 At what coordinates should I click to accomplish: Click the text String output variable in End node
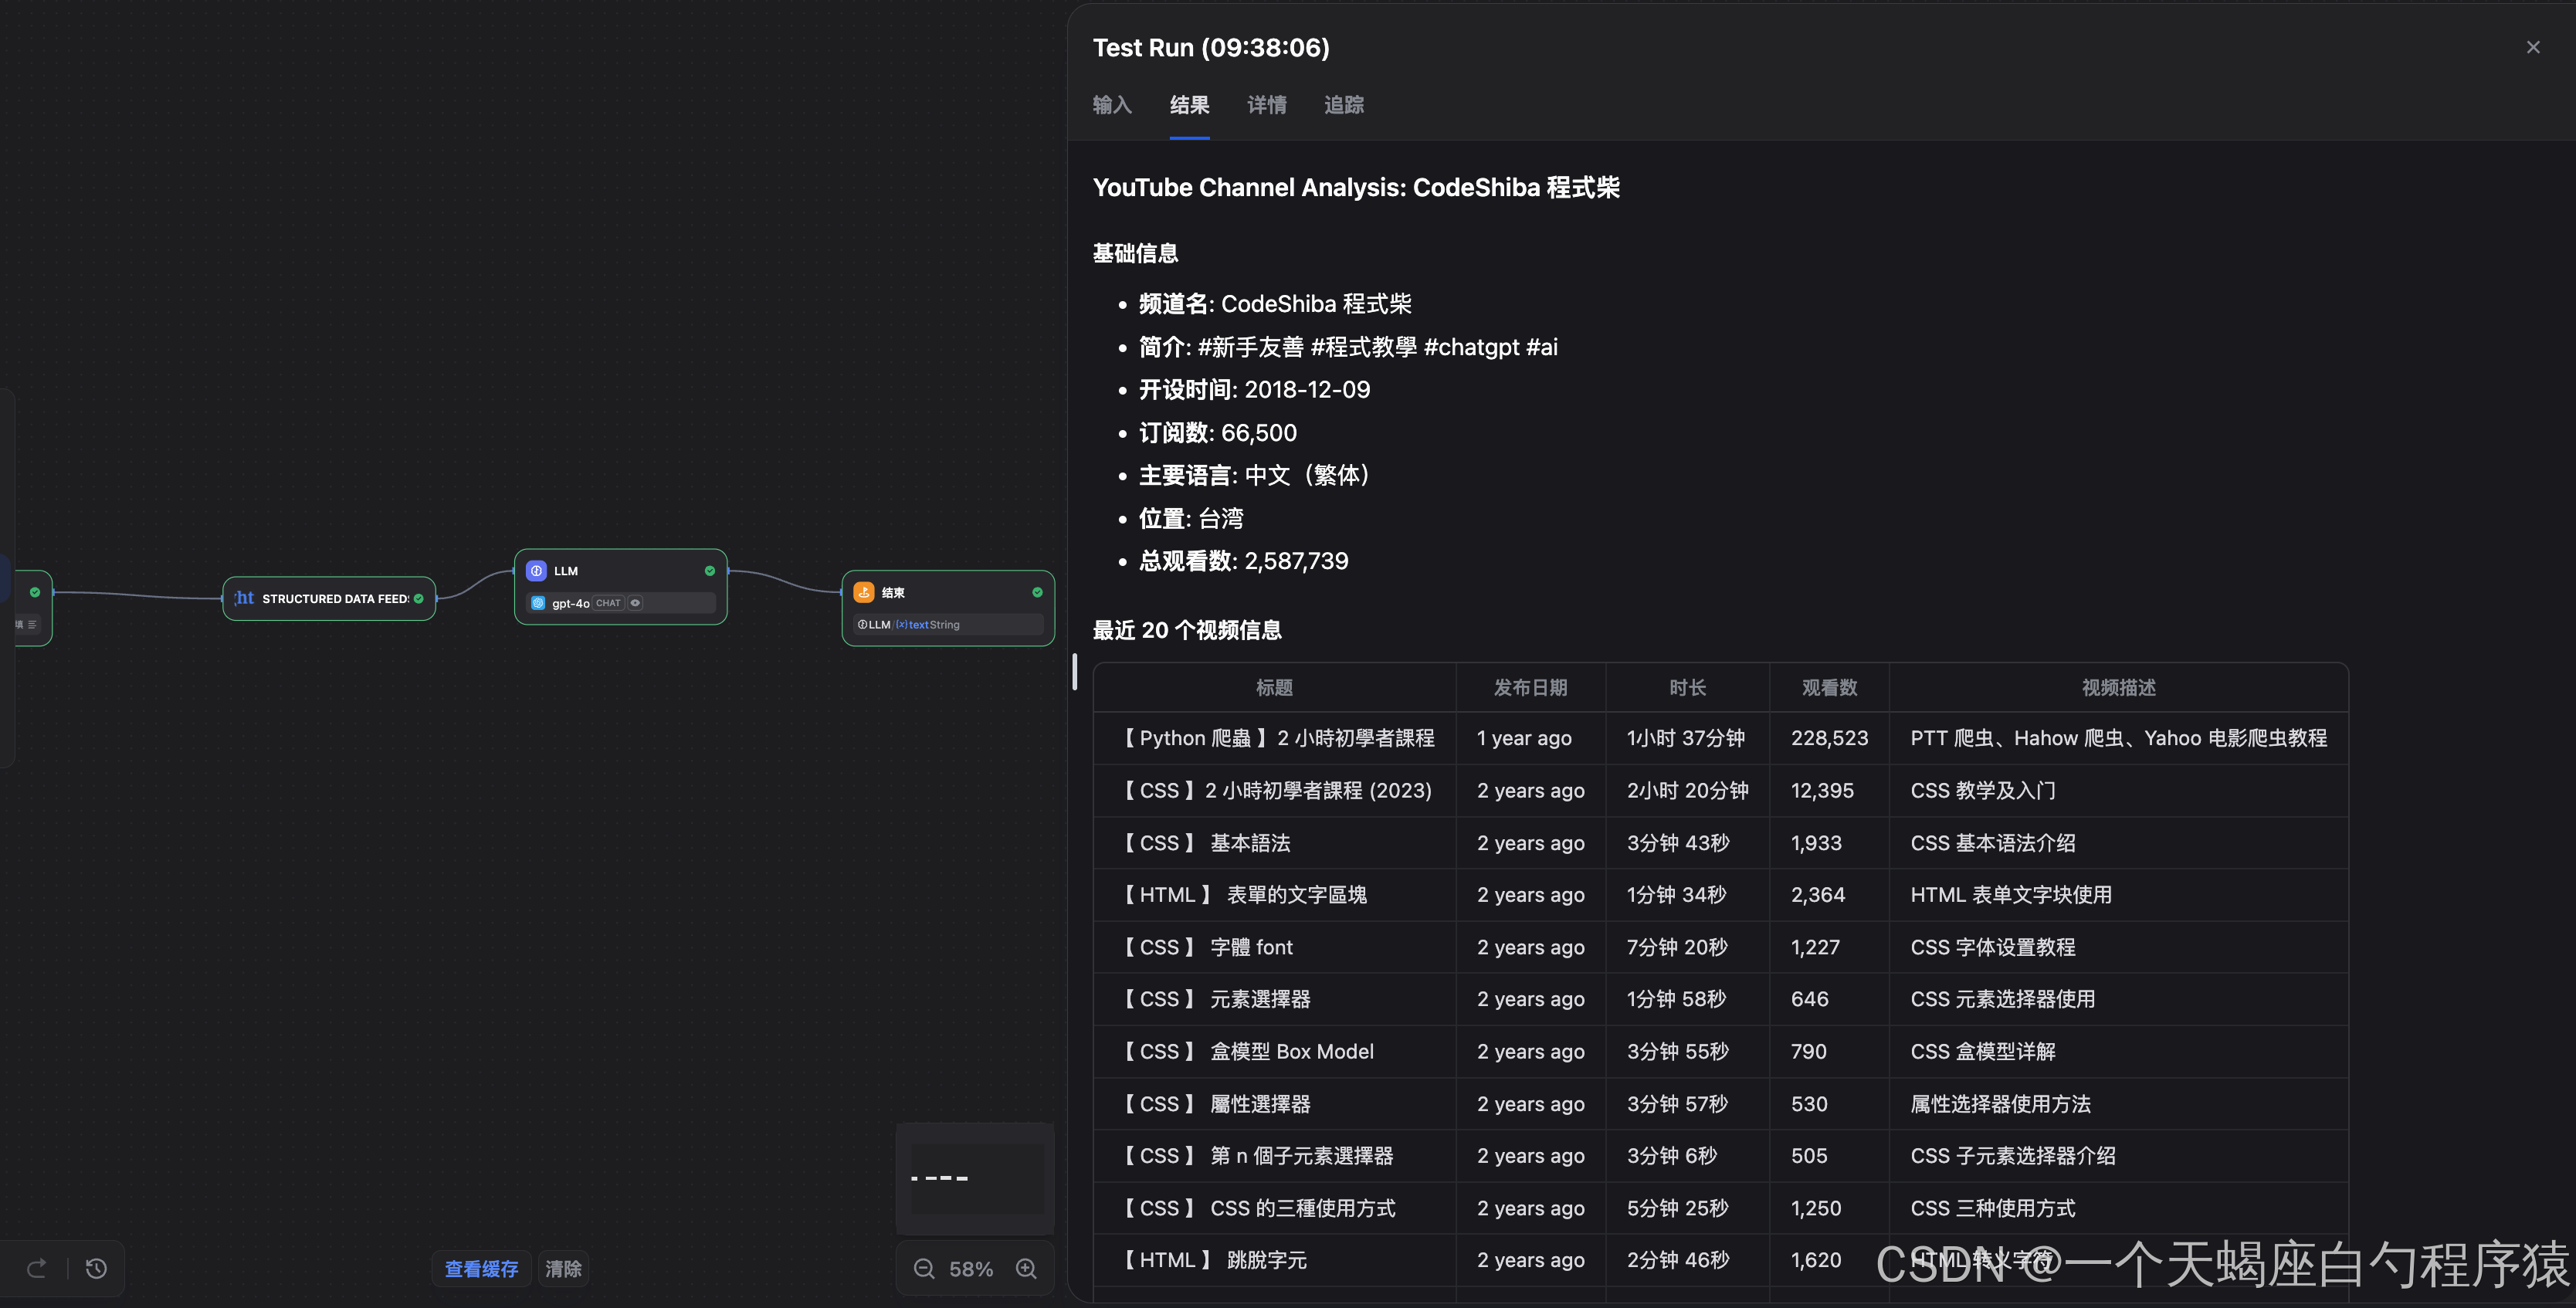point(928,624)
